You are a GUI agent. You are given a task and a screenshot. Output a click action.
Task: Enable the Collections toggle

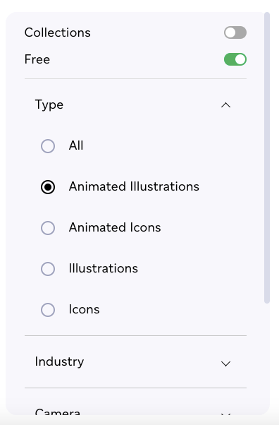235,32
